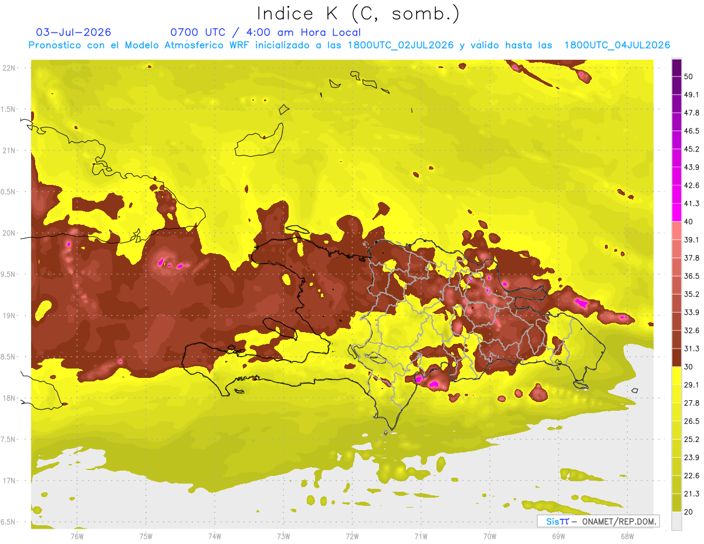
Task: Click the 'Indice K (C, somb.)' title
Action: coord(358,13)
